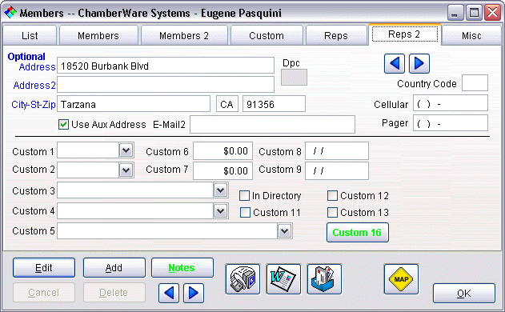Go to next record using bottom right arrow
505x312 pixels.
tap(194, 293)
